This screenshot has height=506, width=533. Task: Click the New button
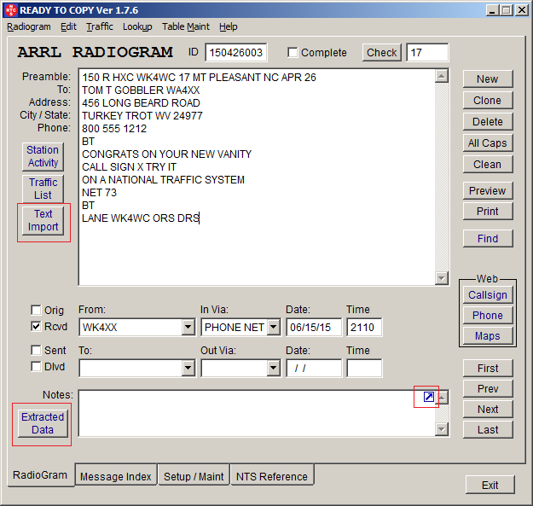pos(488,79)
